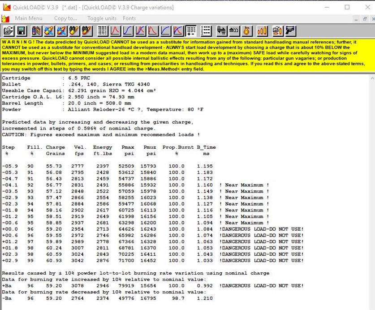This screenshot has height=310, width=375.
Task: Click the powder name 'Alliant Reloder-26'
Action: pos(96,110)
